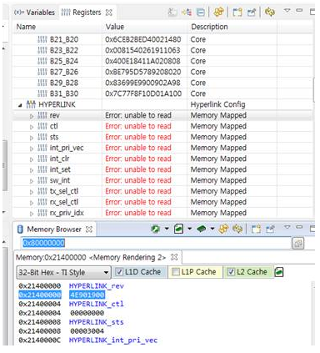Image resolution: width=320 pixels, height=353 pixels.
Task: Toggle continuous refresh in Registers view
Action: [x=218, y=12]
